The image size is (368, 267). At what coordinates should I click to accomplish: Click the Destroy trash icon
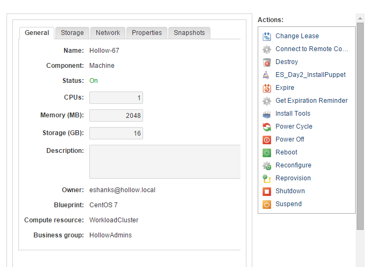[266, 62]
